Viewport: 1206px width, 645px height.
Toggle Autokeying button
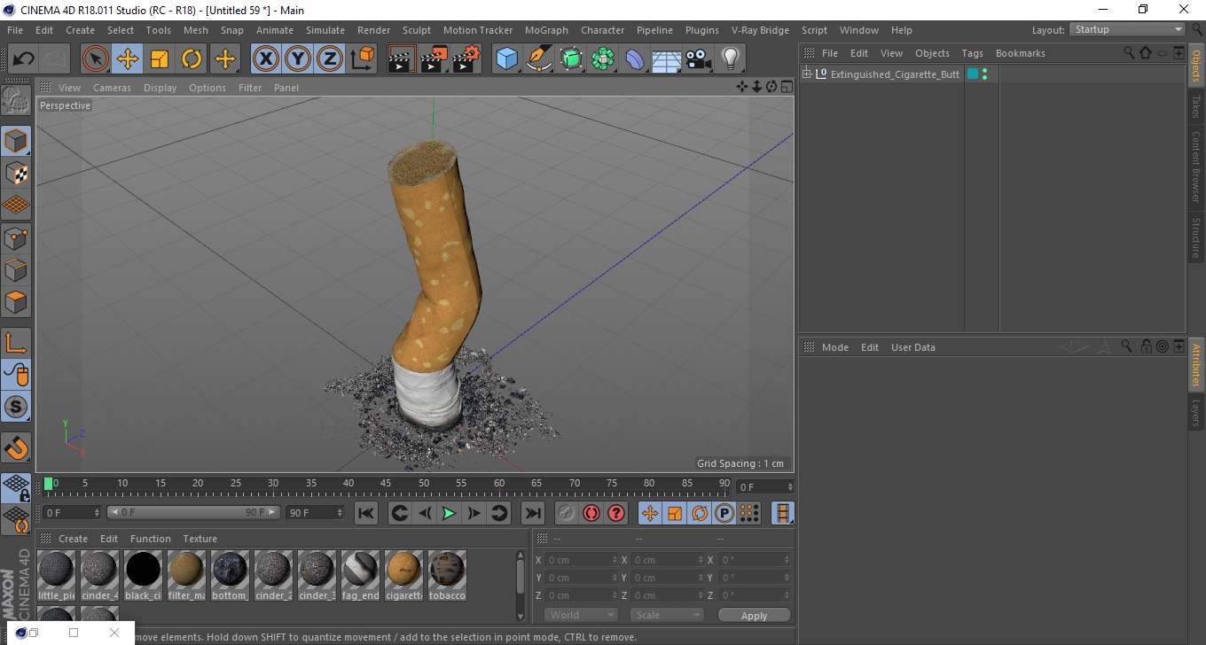591,513
